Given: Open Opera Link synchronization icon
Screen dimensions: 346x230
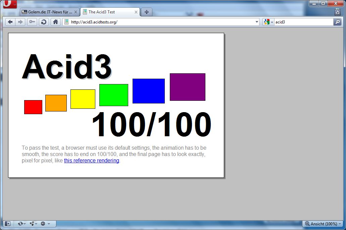Looking at the screenshot, I should [x=20, y=224].
